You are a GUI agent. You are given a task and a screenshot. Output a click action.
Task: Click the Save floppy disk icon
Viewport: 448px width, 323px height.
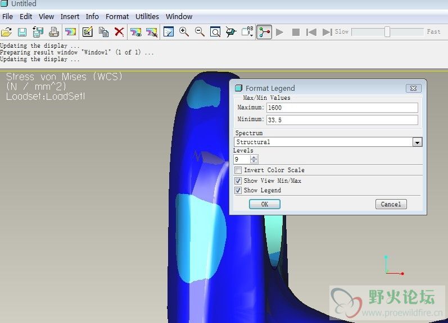click(x=22, y=31)
